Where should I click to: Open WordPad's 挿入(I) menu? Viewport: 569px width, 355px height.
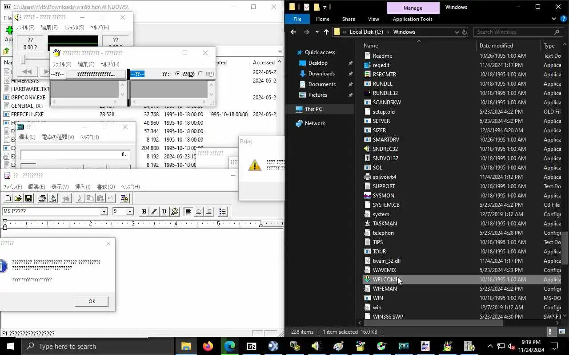point(83,187)
